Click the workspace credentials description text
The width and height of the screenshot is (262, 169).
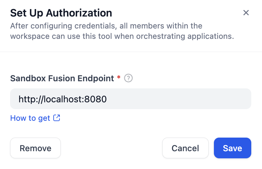coord(122,31)
